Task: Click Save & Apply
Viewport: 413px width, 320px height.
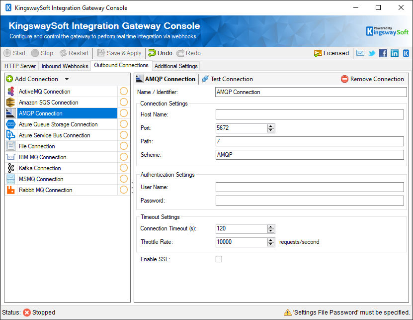Action: tap(119, 53)
